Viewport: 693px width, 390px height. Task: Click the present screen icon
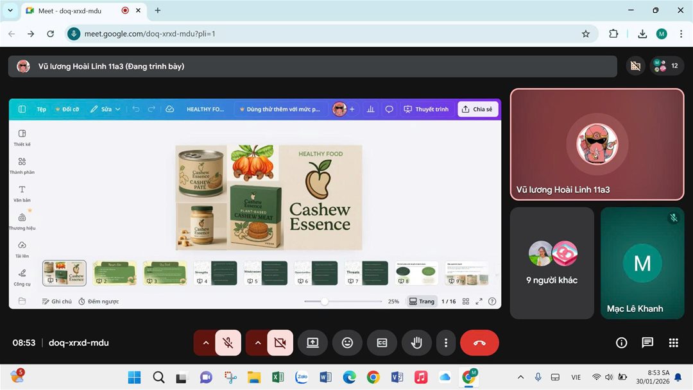pyautogui.click(x=312, y=343)
